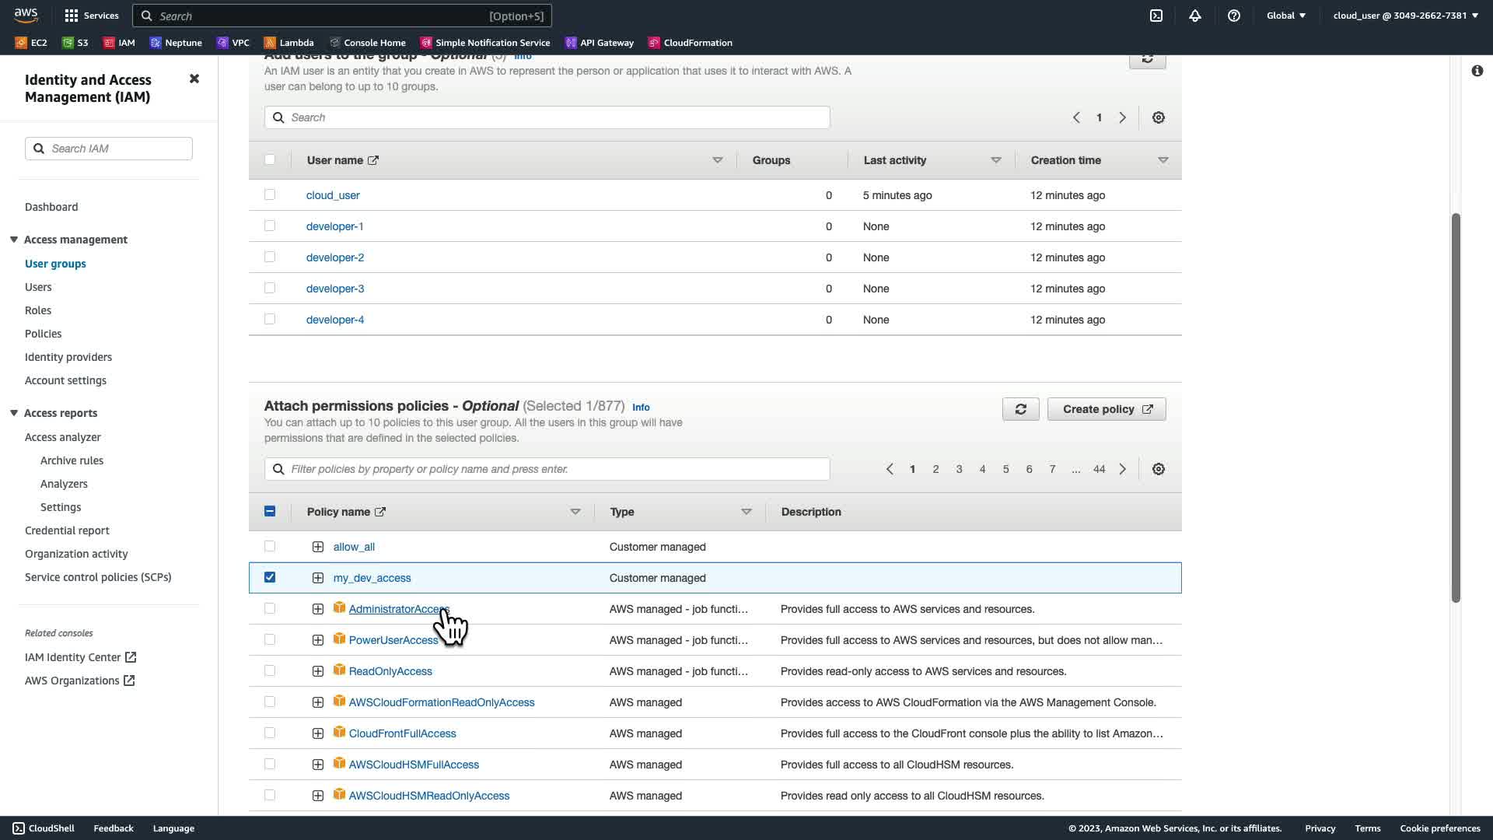Open CloudShell icon in top navigation bar
This screenshot has width=1493, height=840.
[1156, 16]
